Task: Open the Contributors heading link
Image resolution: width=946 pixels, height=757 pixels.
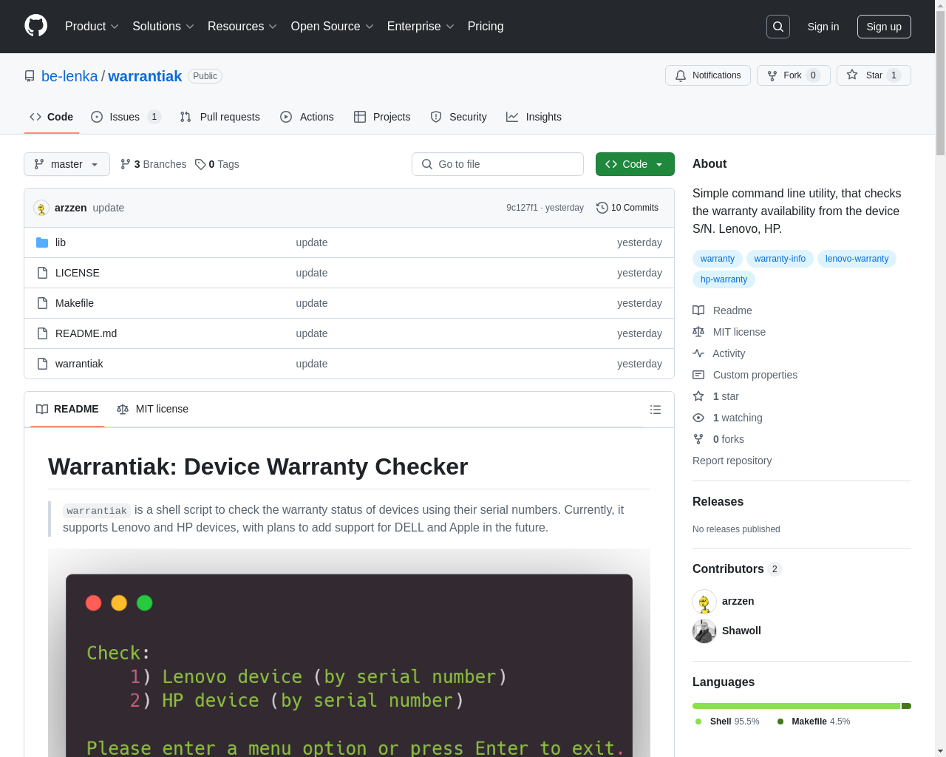Action: coord(737,568)
